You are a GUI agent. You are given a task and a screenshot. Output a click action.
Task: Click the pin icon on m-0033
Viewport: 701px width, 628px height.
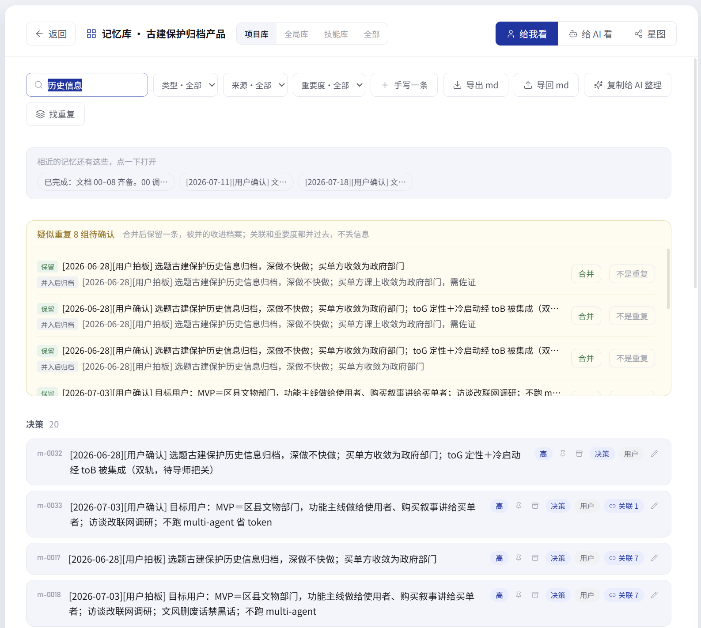click(519, 506)
